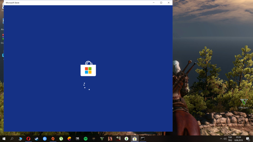The width and height of the screenshot is (253, 142).
Task: Switch to the console window taskbar icon
Action: (143, 139)
